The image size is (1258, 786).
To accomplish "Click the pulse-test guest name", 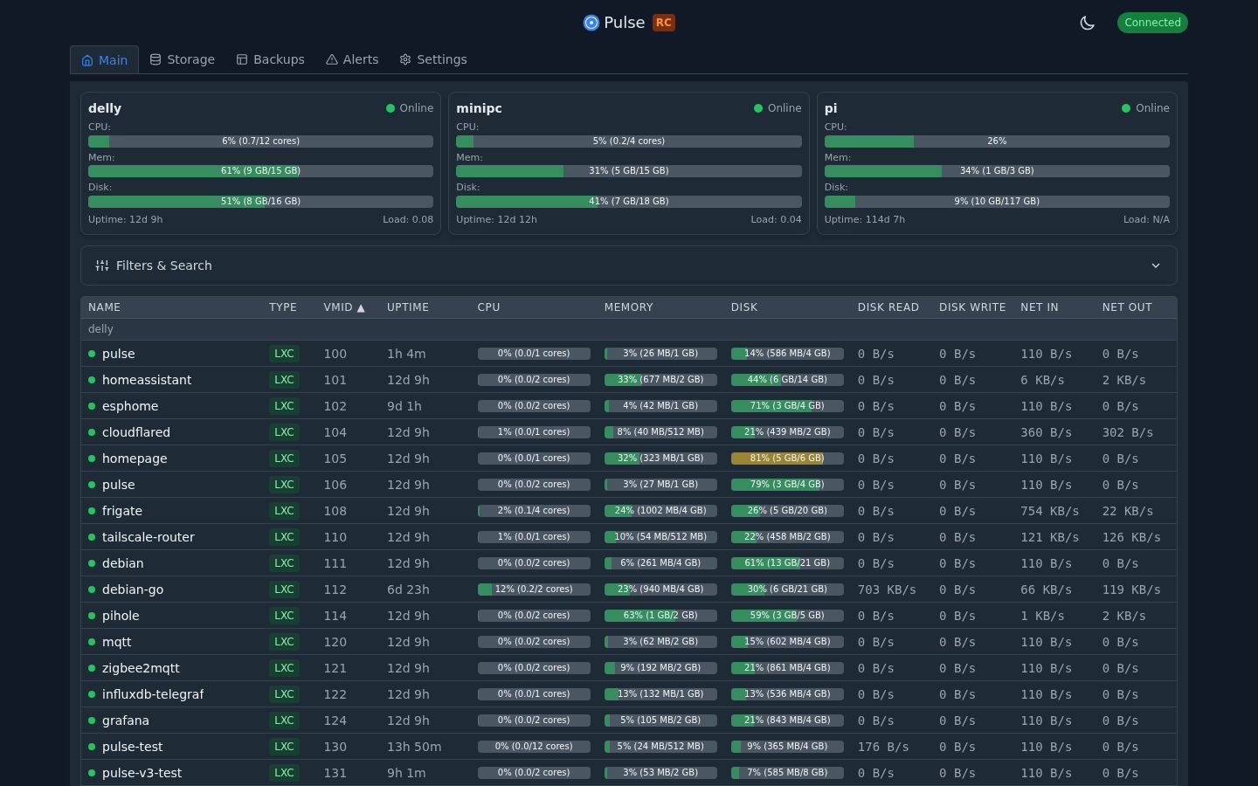I will pos(133,747).
